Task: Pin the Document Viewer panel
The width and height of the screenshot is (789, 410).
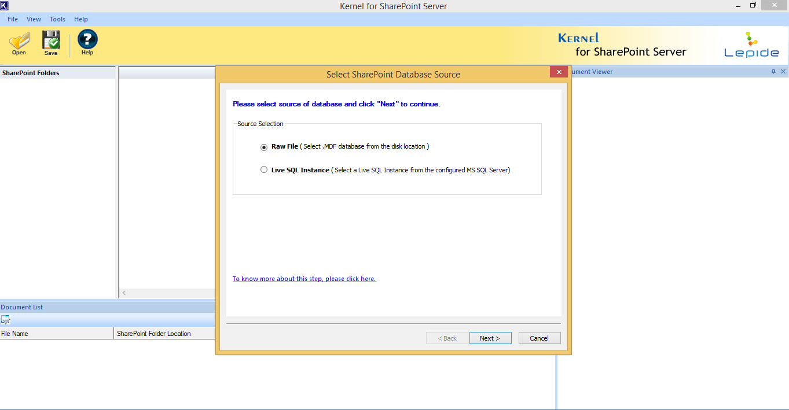Action: 773,72
